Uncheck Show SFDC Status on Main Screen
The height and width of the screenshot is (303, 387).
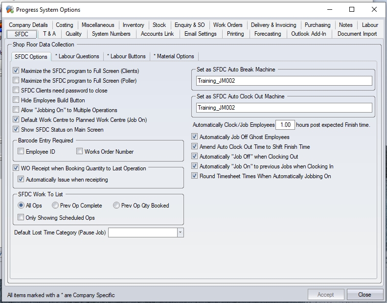[x=17, y=130]
